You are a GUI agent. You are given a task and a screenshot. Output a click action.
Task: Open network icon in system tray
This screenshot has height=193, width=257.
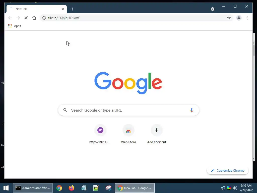223,188
